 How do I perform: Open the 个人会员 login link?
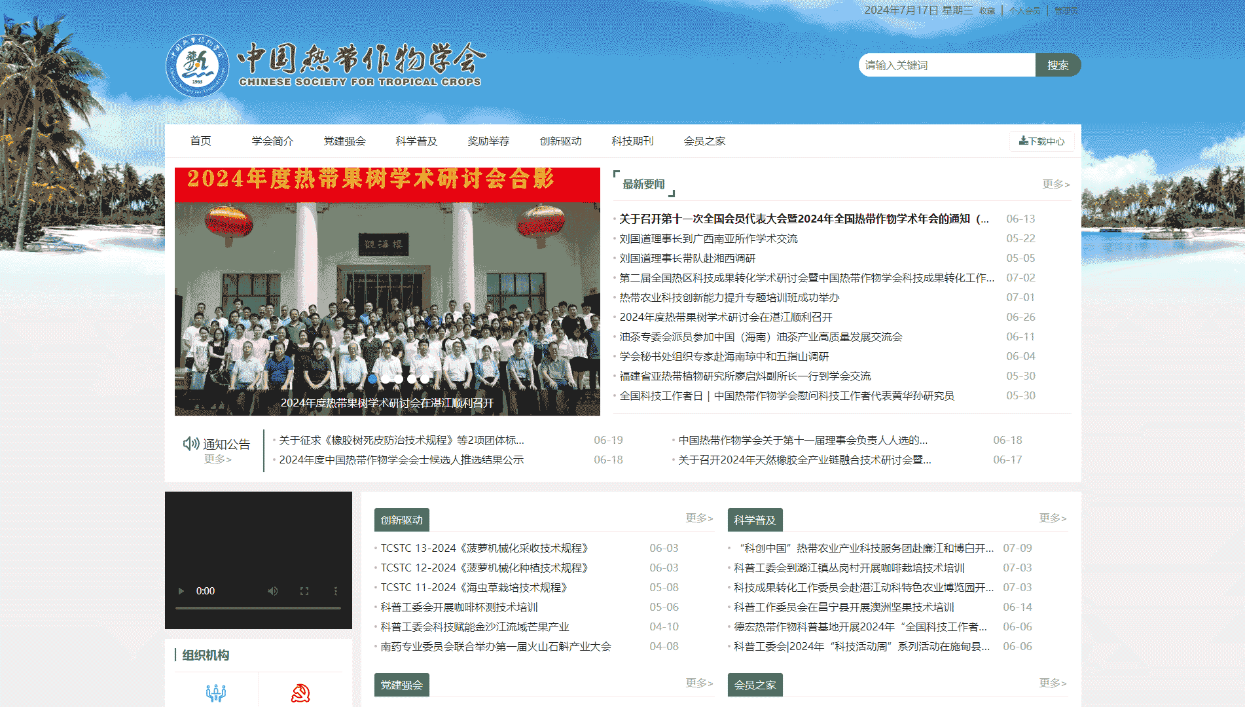[x=1024, y=11]
